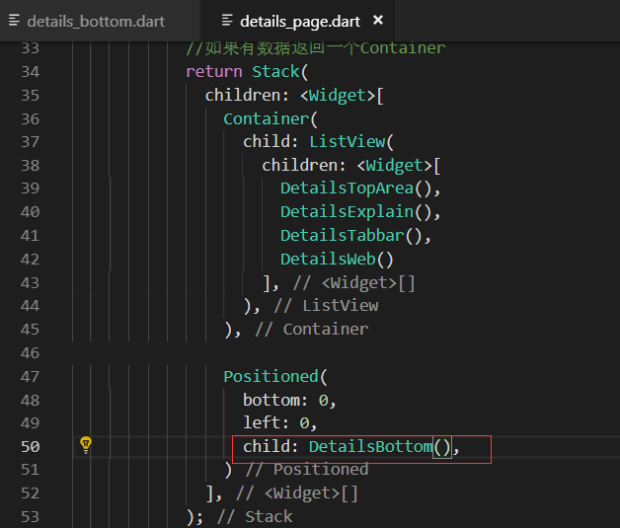Image resolution: width=620 pixels, height=528 pixels.
Task: Click line number 50 in gutter
Action: click(x=30, y=447)
